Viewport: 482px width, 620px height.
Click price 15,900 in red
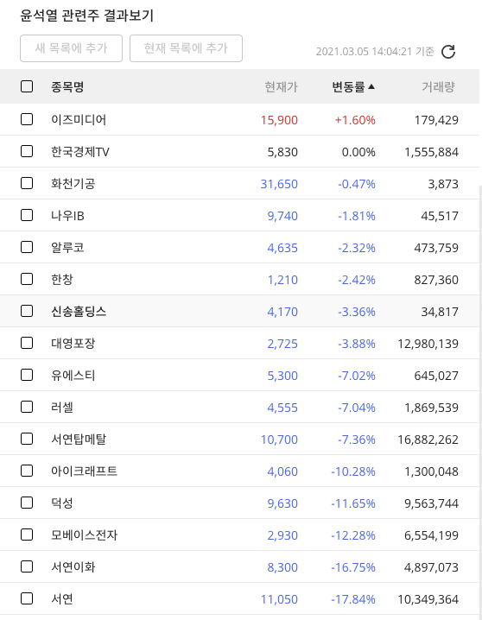tap(279, 120)
